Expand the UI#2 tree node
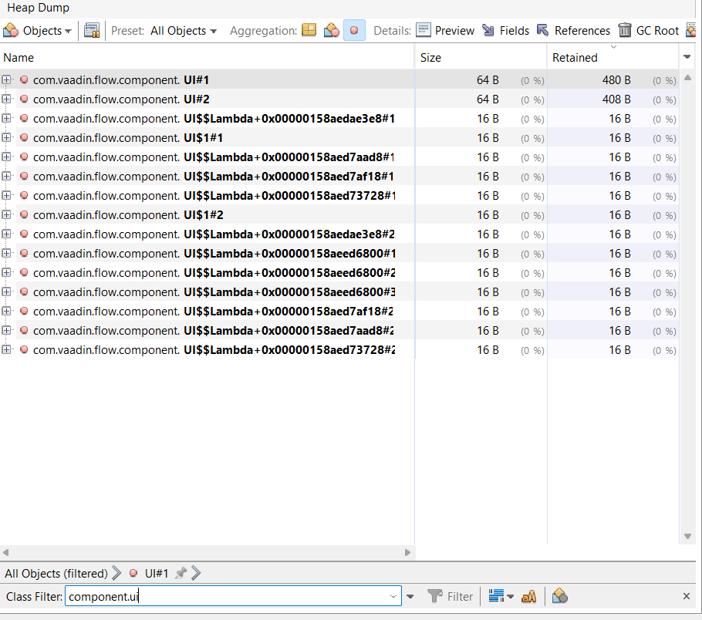This screenshot has height=620, width=702. tap(7, 99)
